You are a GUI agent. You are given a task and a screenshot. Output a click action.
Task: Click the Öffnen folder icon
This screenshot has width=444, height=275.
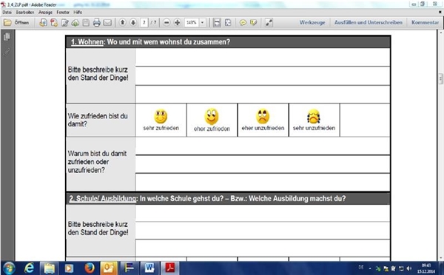(7, 22)
